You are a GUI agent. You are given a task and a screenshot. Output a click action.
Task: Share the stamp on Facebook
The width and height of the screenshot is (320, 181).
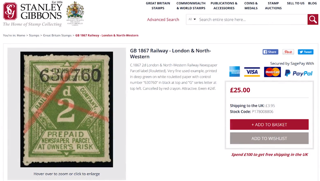point(270,52)
